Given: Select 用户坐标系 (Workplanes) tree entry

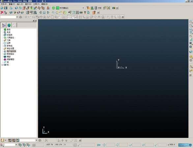Looking at the screenshot, I should [x=11, y=51].
